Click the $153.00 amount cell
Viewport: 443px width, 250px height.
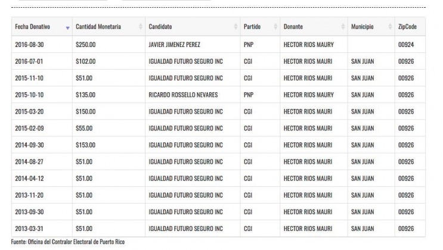click(x=109, y=145)
